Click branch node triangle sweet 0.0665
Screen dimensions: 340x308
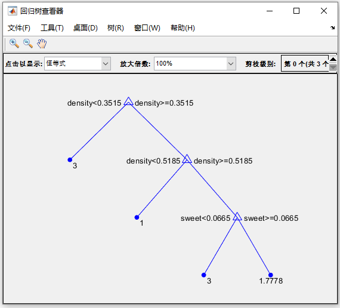pos(237,217)
